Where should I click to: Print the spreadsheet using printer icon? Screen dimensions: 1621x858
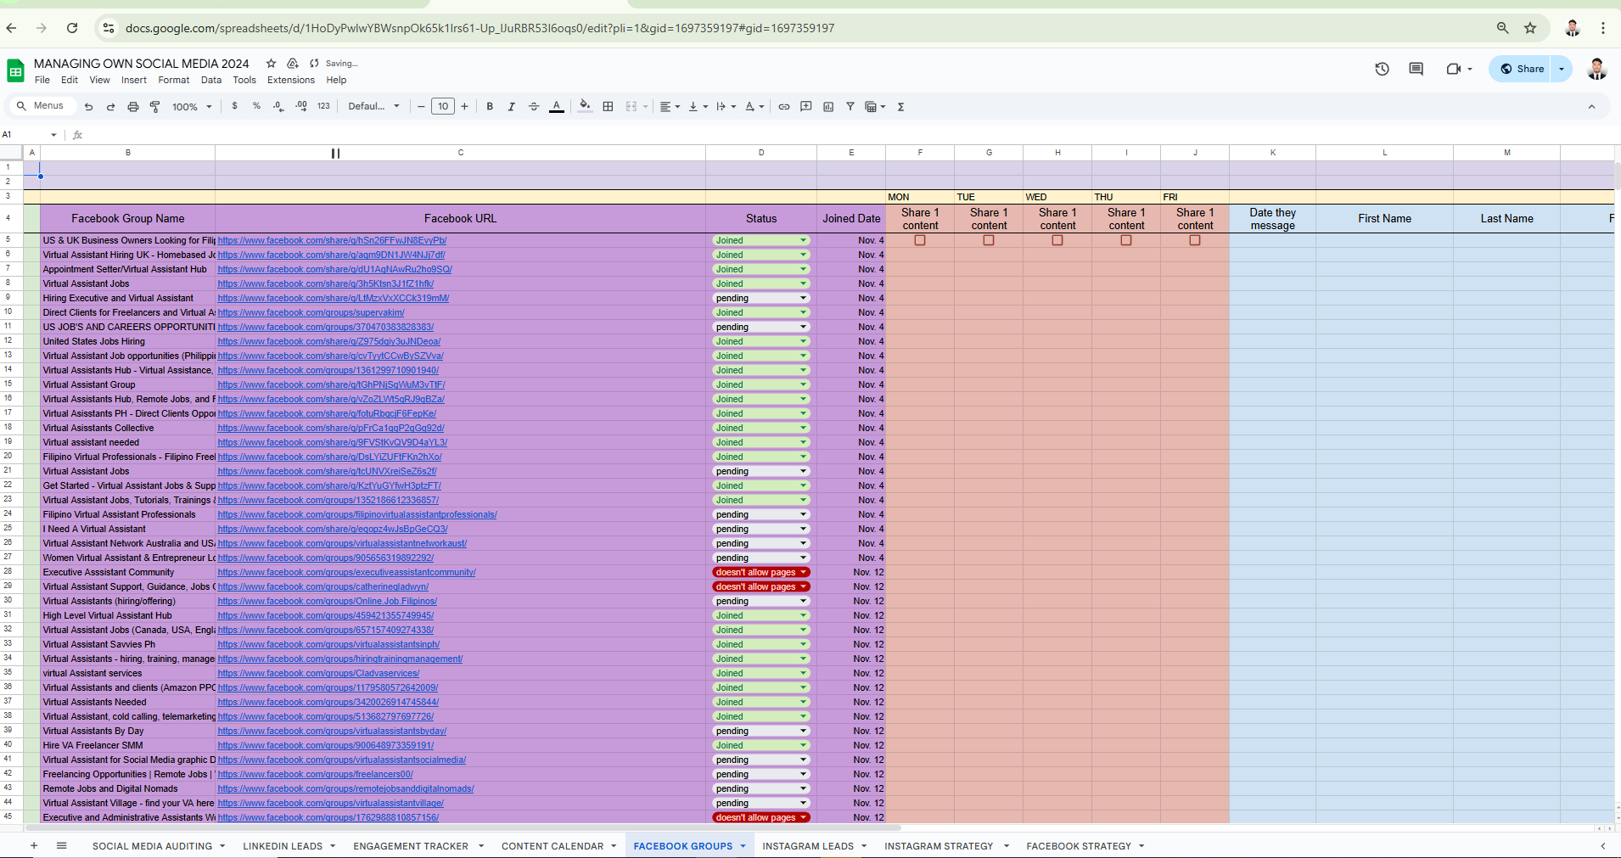click(x=133, y=107)
